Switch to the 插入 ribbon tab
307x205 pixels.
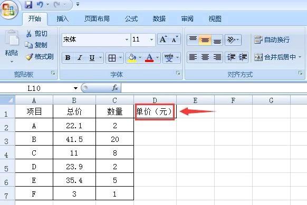point(62,19)
